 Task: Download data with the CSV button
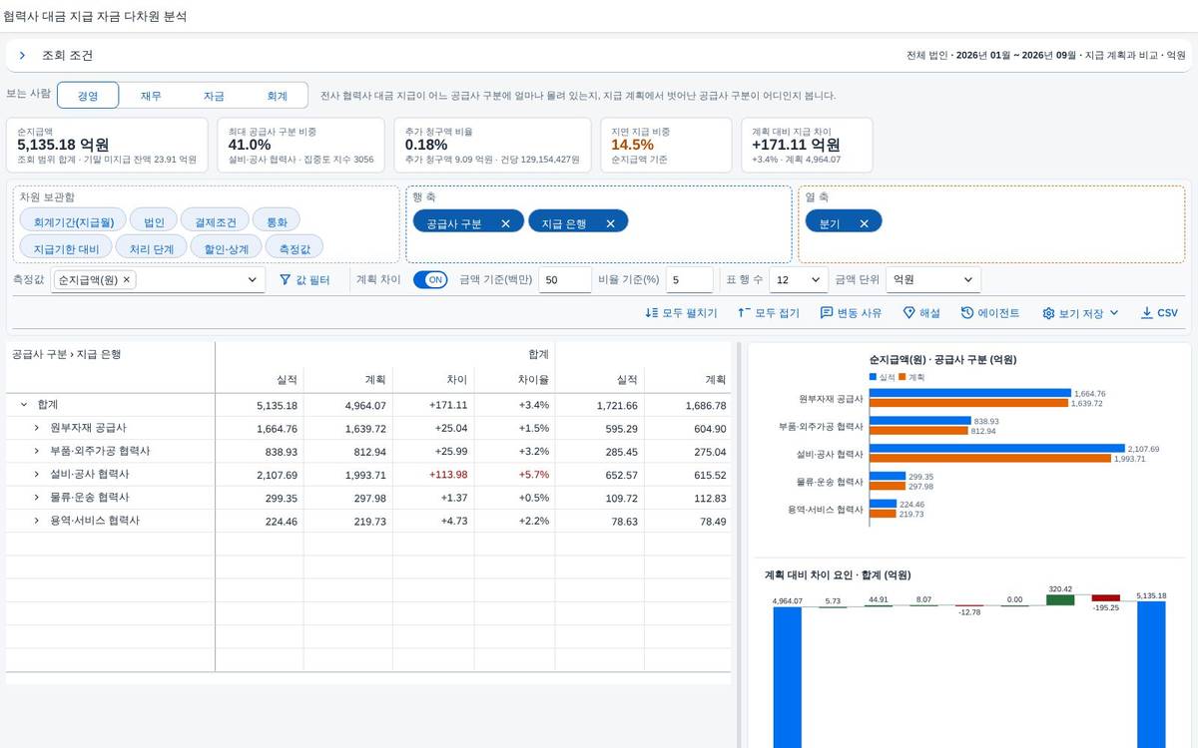[1159, 313]
